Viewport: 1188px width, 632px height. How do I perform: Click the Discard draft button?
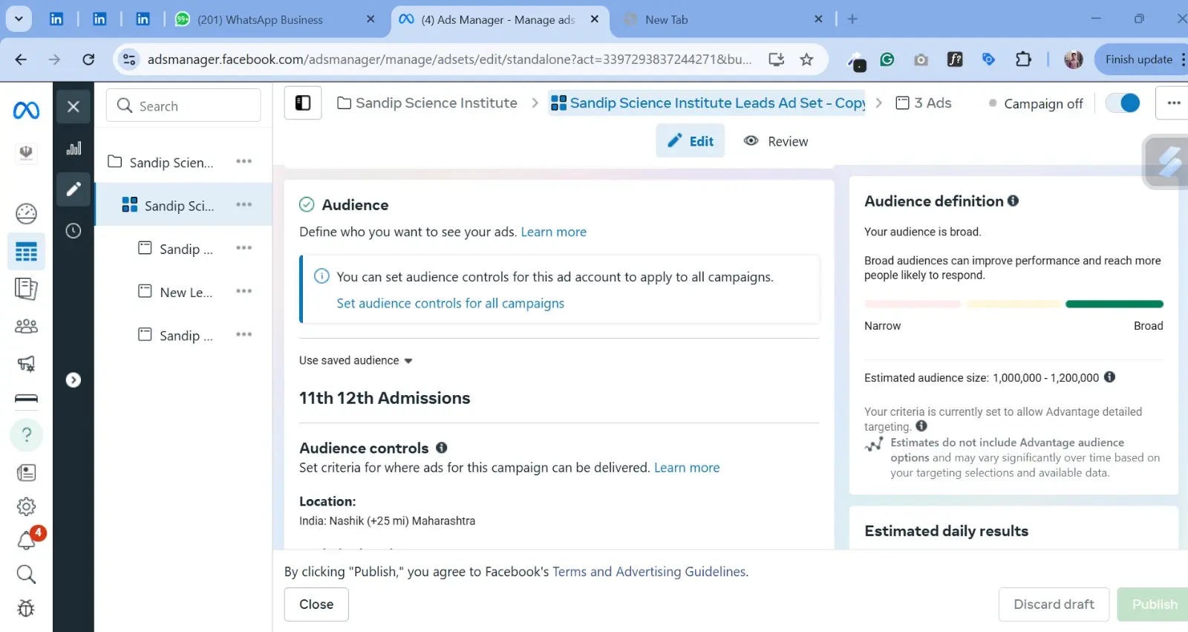(x=1054, y=605)
